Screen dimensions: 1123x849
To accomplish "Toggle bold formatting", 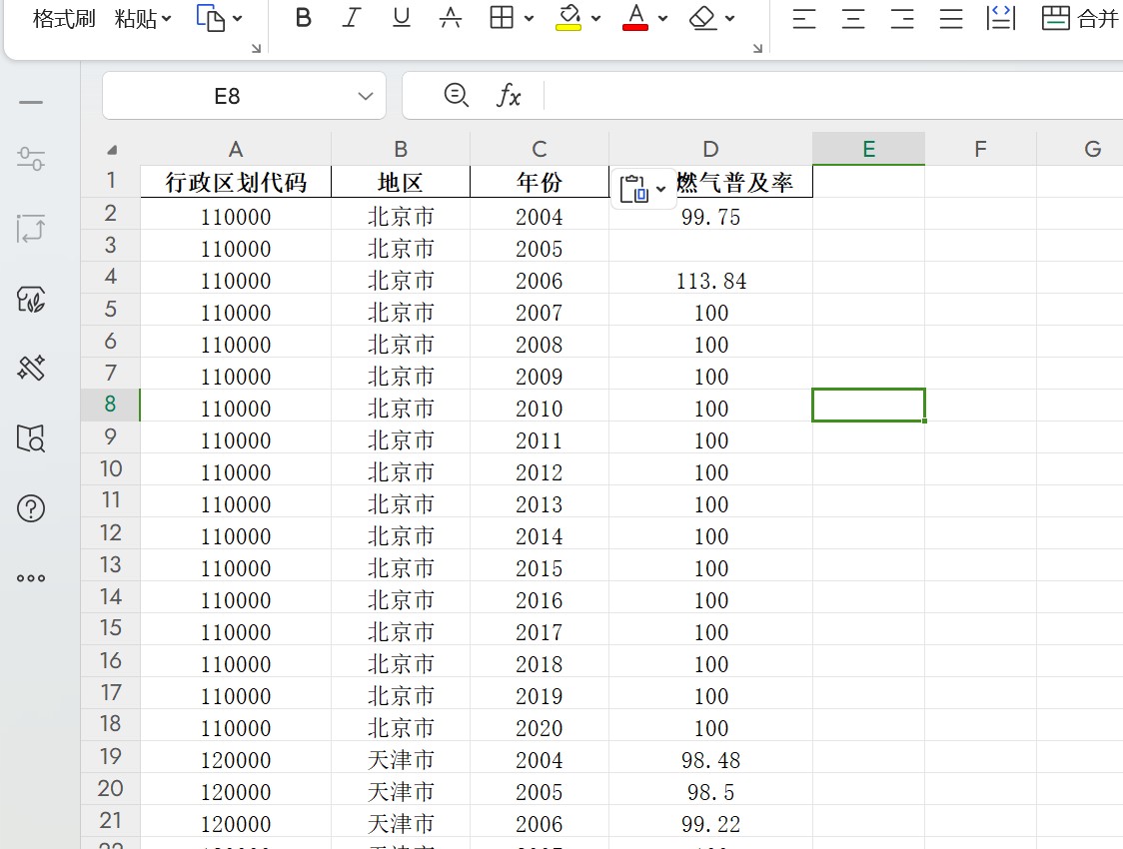I will click(x=304, y=18).
